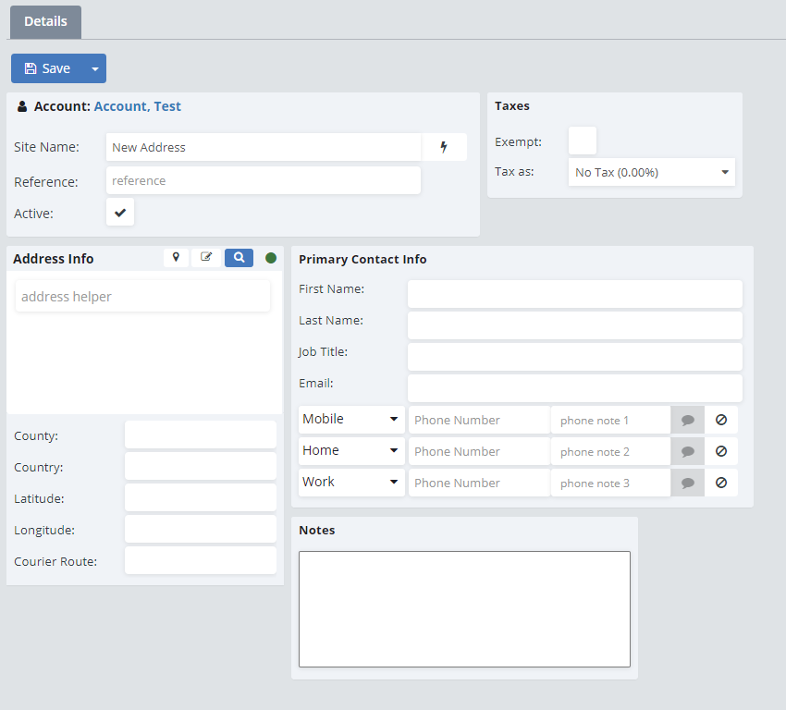
Task: Click the block icon on the Mobile phone row
Action: click(721, 420)
